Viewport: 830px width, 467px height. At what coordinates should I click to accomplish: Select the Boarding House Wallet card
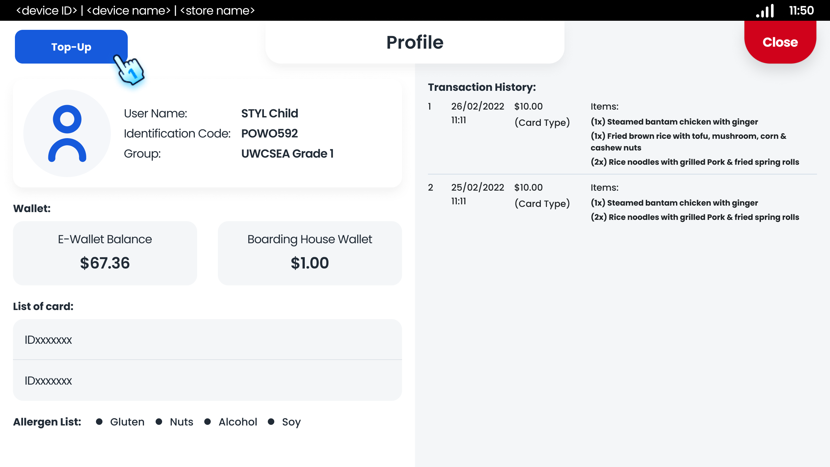click(x=310, y=253)
